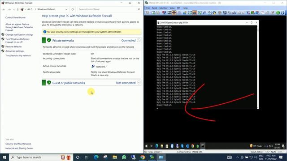This screenshot has height=161, width=287.
Task: Click the Back arrow in Control Panel
Action: 4,9
